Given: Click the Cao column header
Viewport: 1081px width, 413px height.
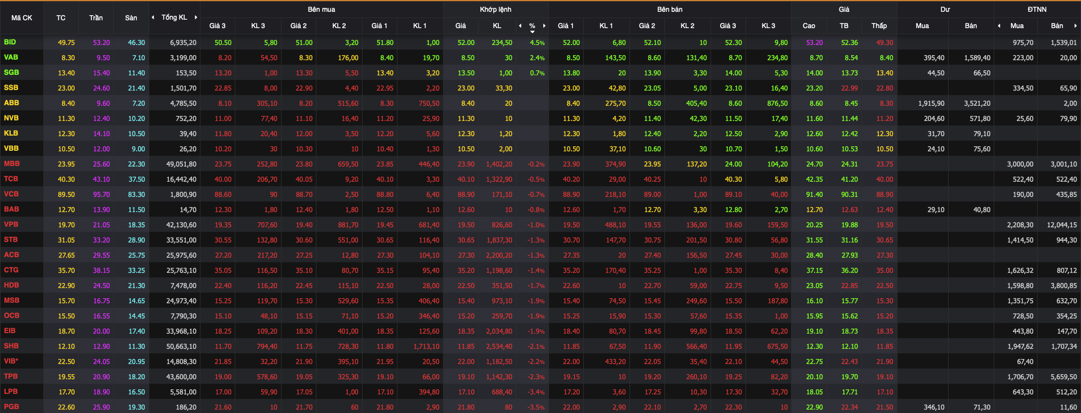Looking at the screenshot, I should tap(809, 26).
